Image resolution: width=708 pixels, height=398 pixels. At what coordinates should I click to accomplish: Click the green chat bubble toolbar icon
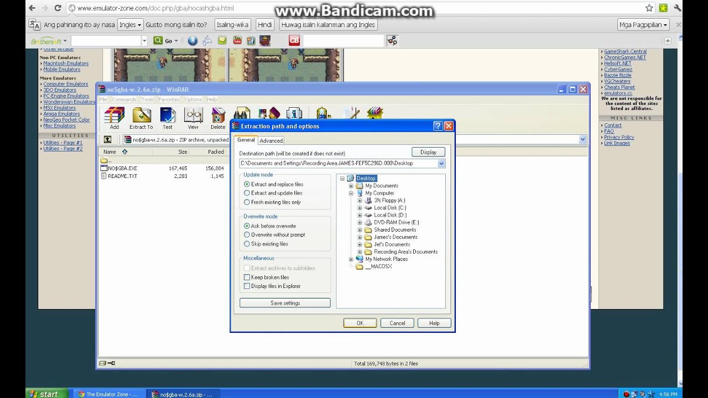(222, 40)
